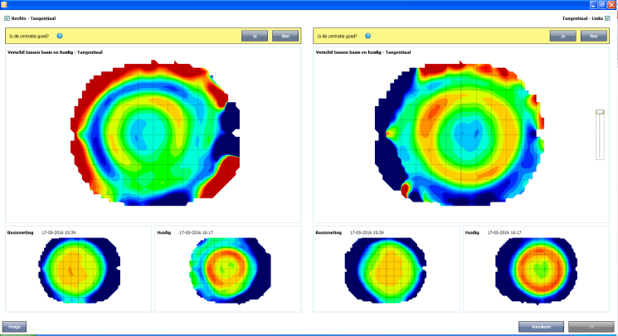
Task: Click the Annuleren button
Action: (541, 327)
